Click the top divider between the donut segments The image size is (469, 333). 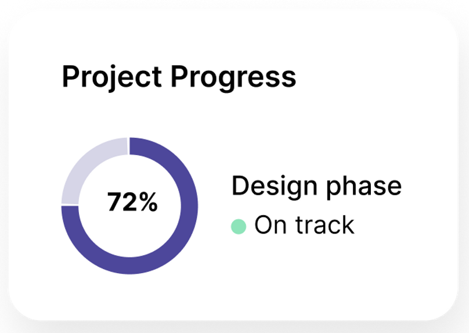[129, 146]
